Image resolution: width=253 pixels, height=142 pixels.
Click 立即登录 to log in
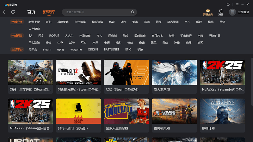tap(243, 12)
